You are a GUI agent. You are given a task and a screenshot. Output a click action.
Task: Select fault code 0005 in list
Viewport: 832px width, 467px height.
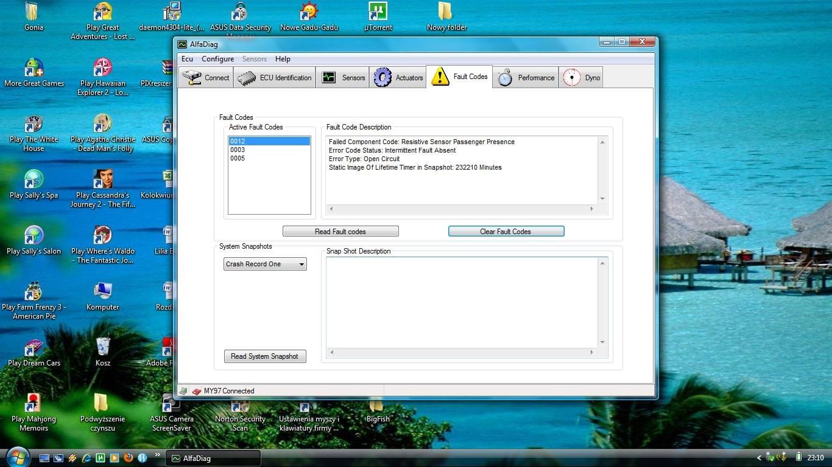(x=238, y=158)
